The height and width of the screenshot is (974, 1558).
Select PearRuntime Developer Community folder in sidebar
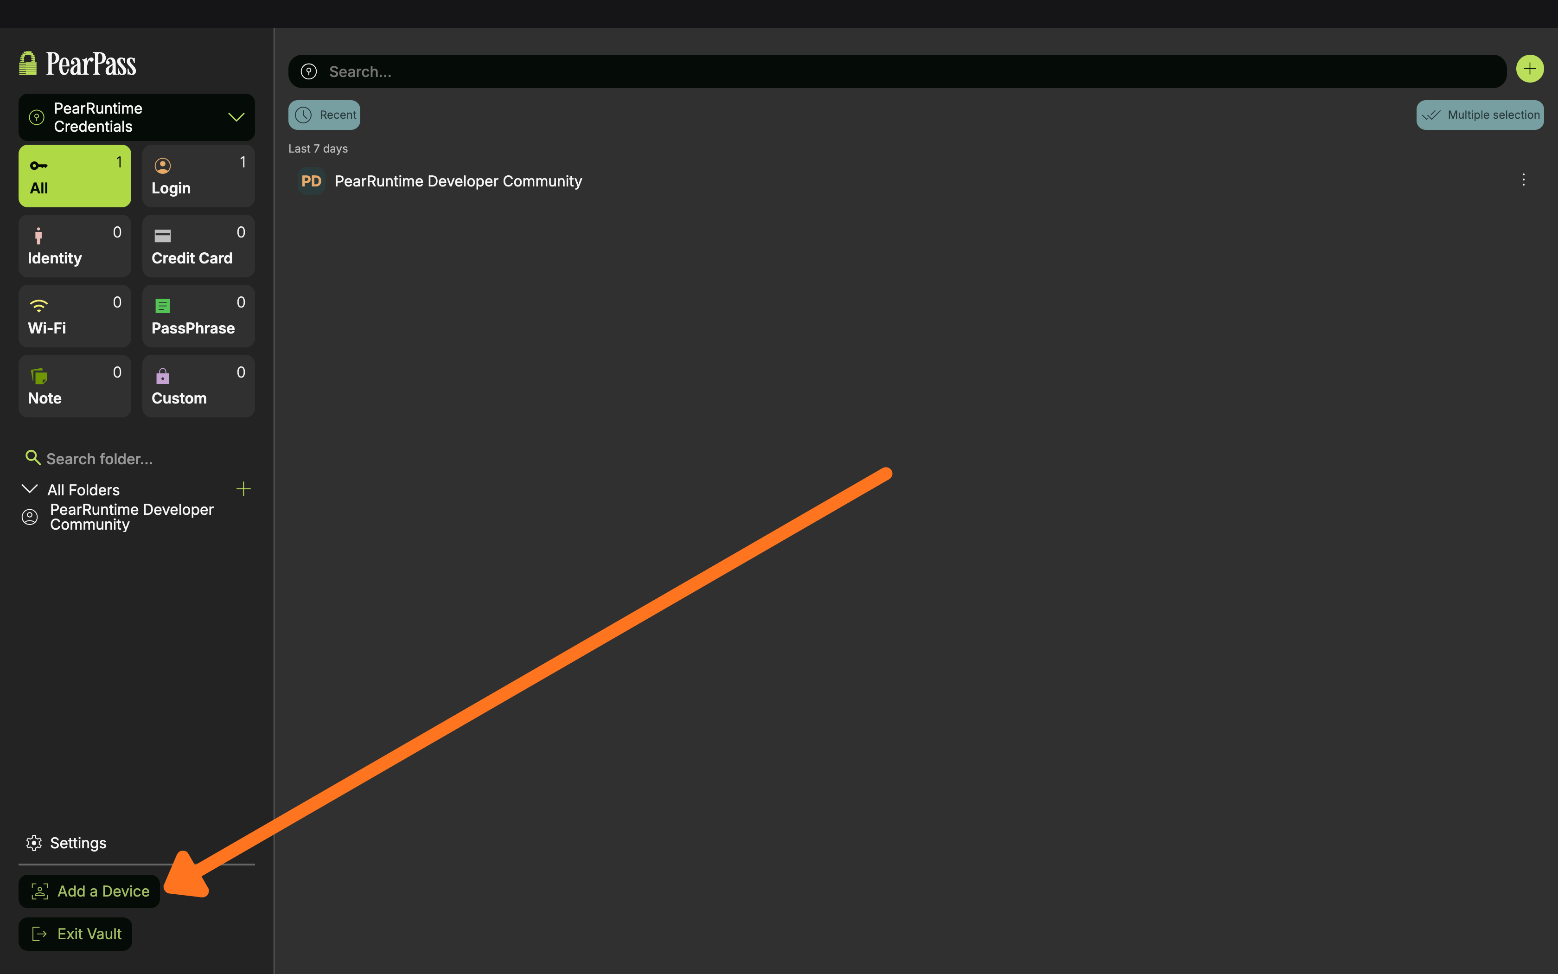point(131,517)
